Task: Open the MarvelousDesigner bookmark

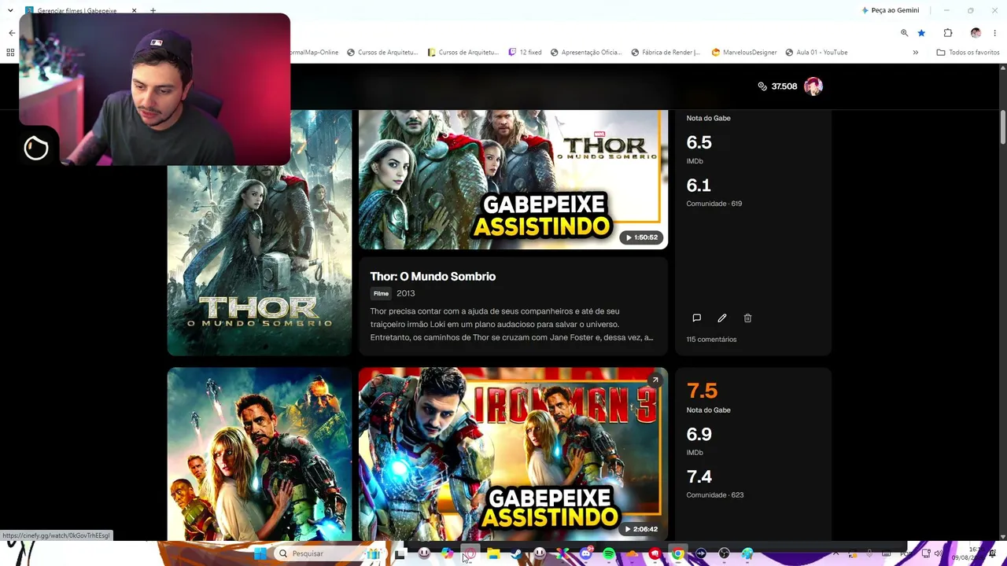Action: pos(744,53)
